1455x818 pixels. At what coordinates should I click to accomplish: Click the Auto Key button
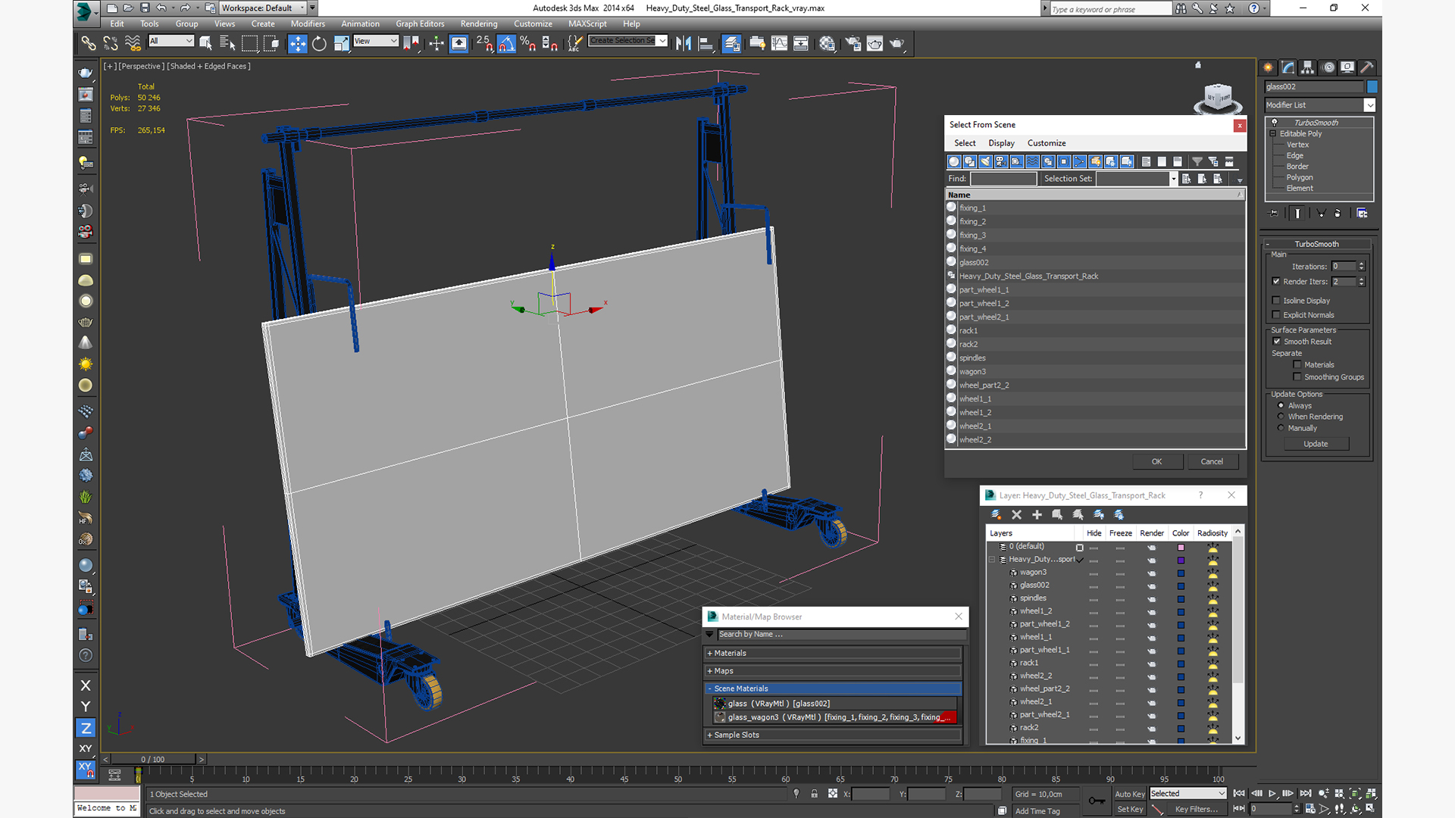[x=1130, y=794]
